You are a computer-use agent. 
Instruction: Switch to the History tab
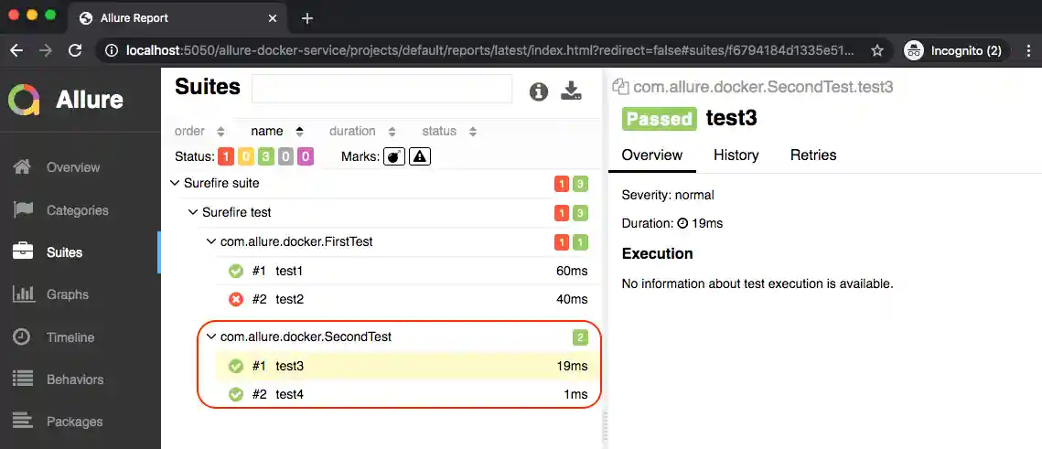click(x=736, y=155)
